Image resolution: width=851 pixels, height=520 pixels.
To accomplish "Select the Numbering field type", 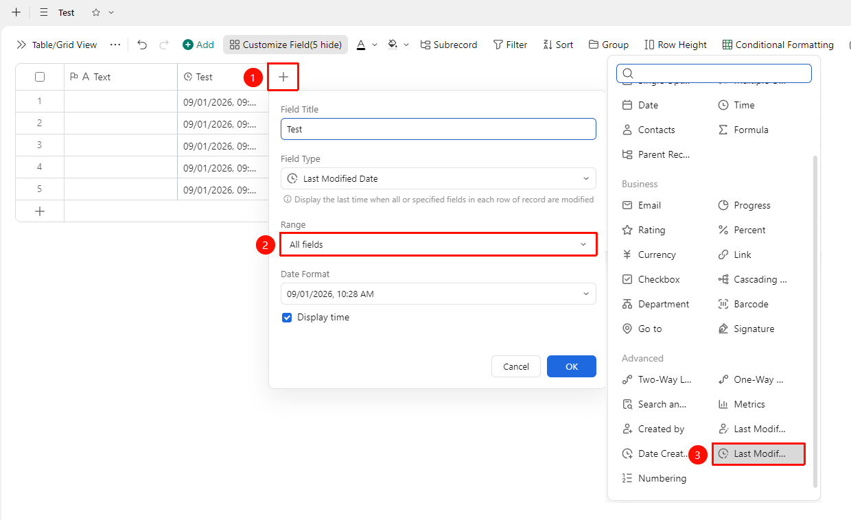I will [654, 478].
